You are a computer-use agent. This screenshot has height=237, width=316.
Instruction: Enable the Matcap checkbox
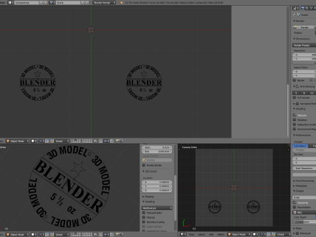(x=144, y=217)
